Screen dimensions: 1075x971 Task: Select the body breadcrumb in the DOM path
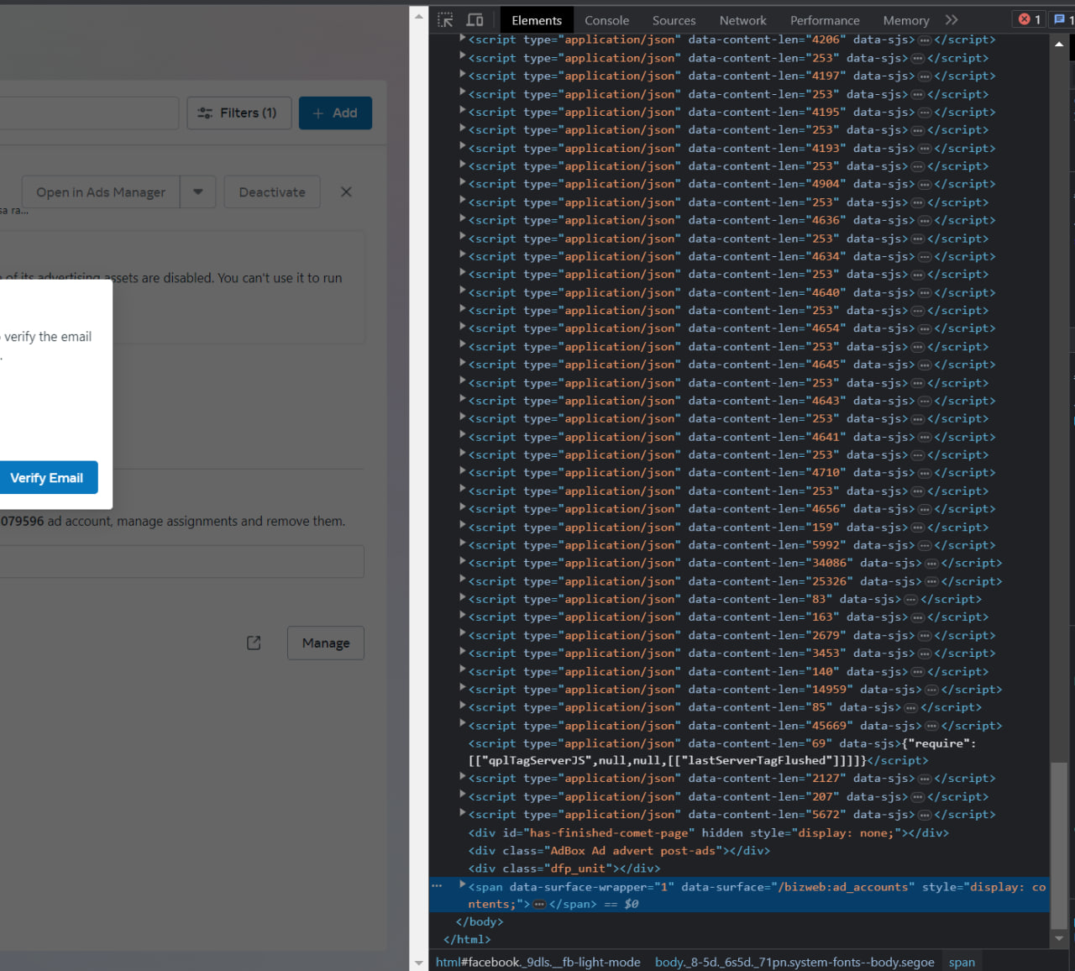tap(794, 962)
